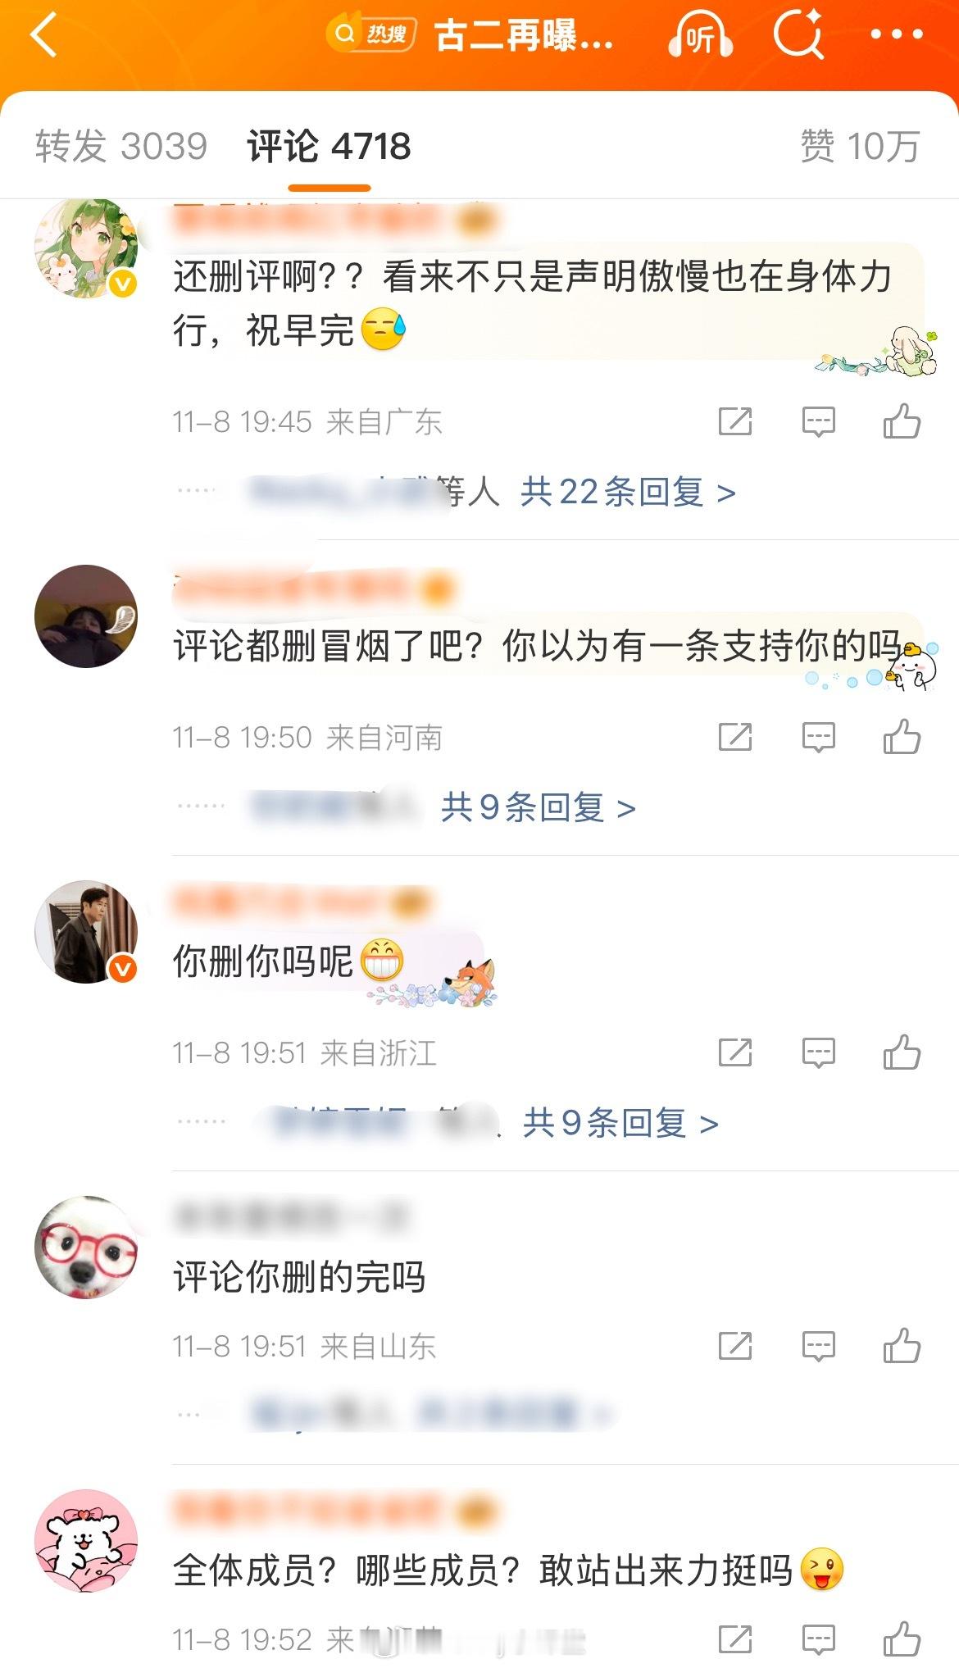Repost the 山东 comment
The width and height of the screenshot is (959, 1668).
(x=735, y=1346)
